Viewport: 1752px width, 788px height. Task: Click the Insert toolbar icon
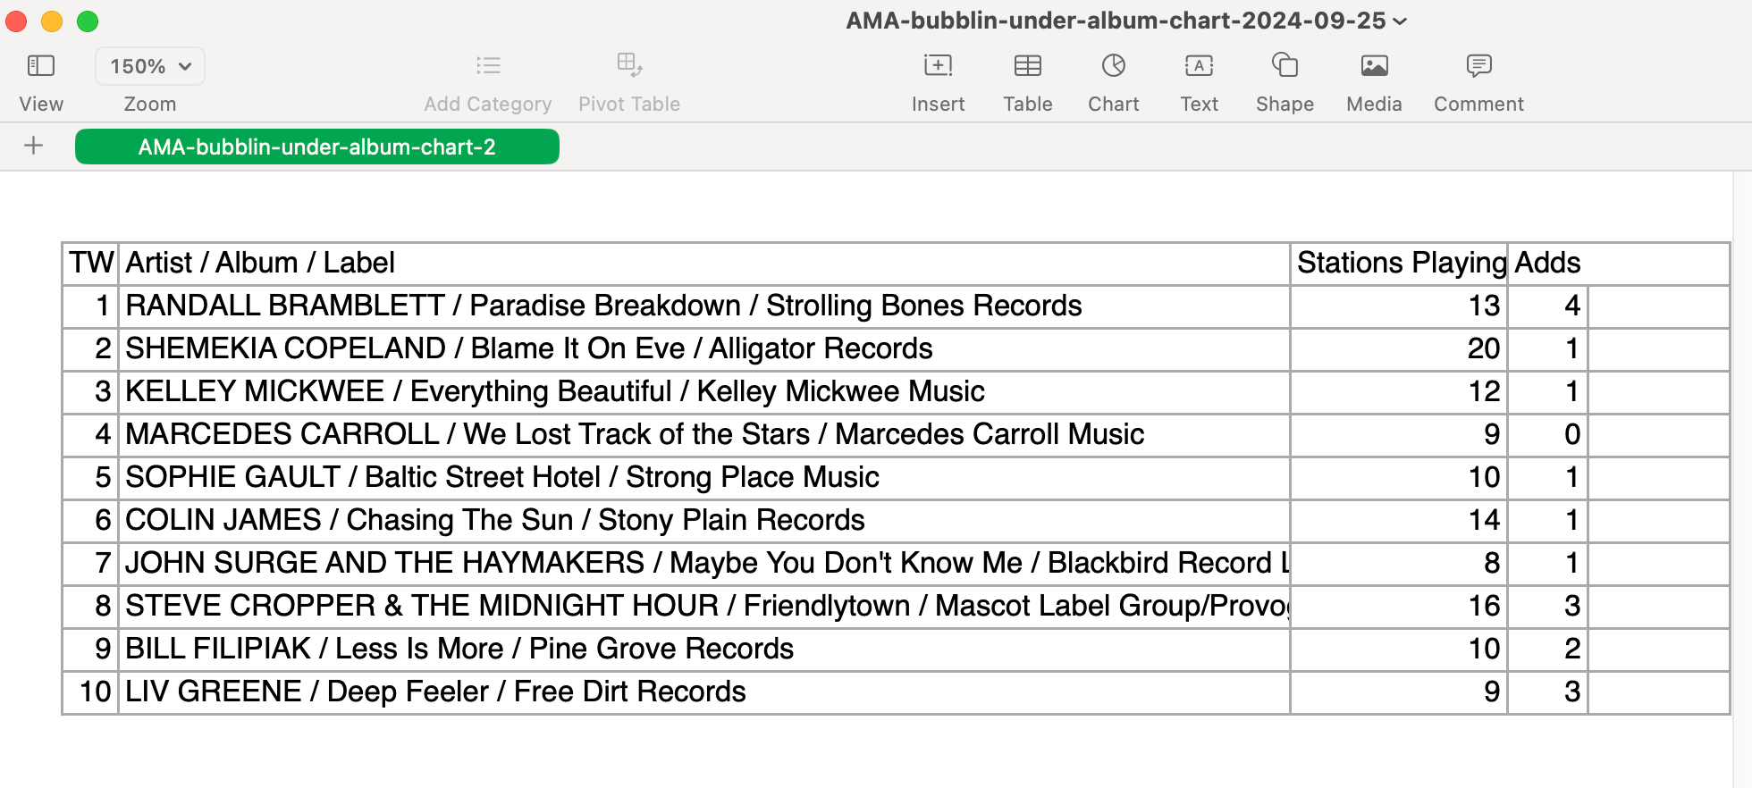(x=938, y=66)
